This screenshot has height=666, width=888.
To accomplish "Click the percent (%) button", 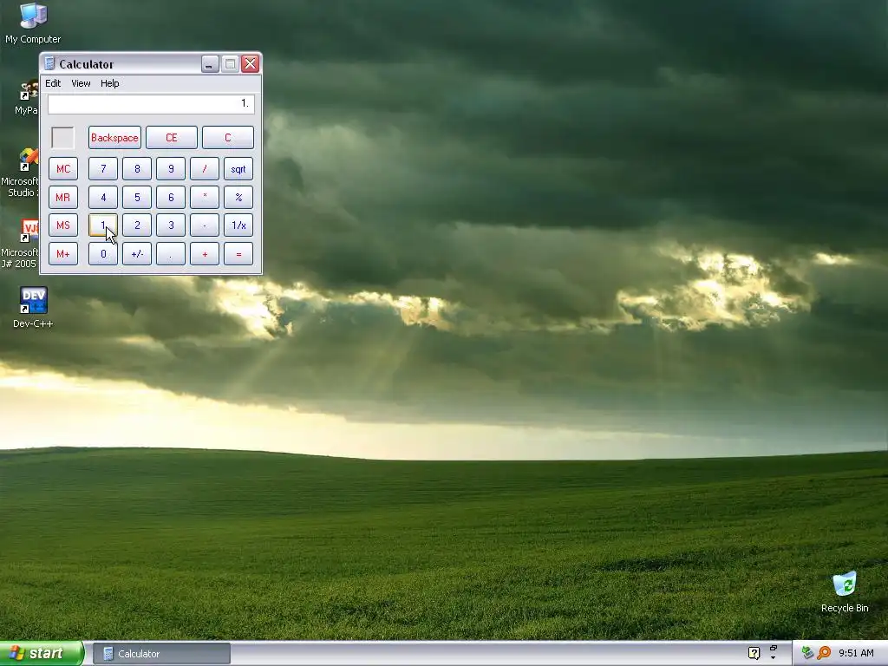I will (238, 197).
